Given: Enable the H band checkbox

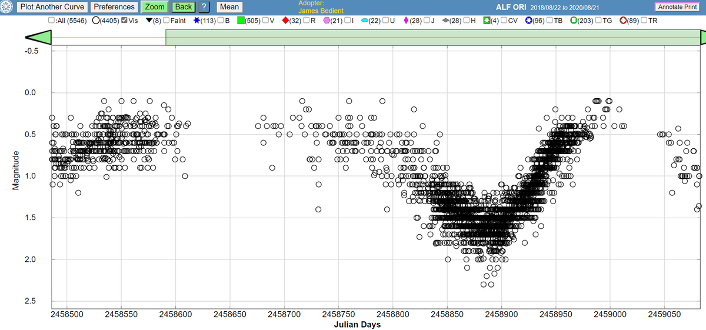Looking at the screenshot, I should 466,20.
